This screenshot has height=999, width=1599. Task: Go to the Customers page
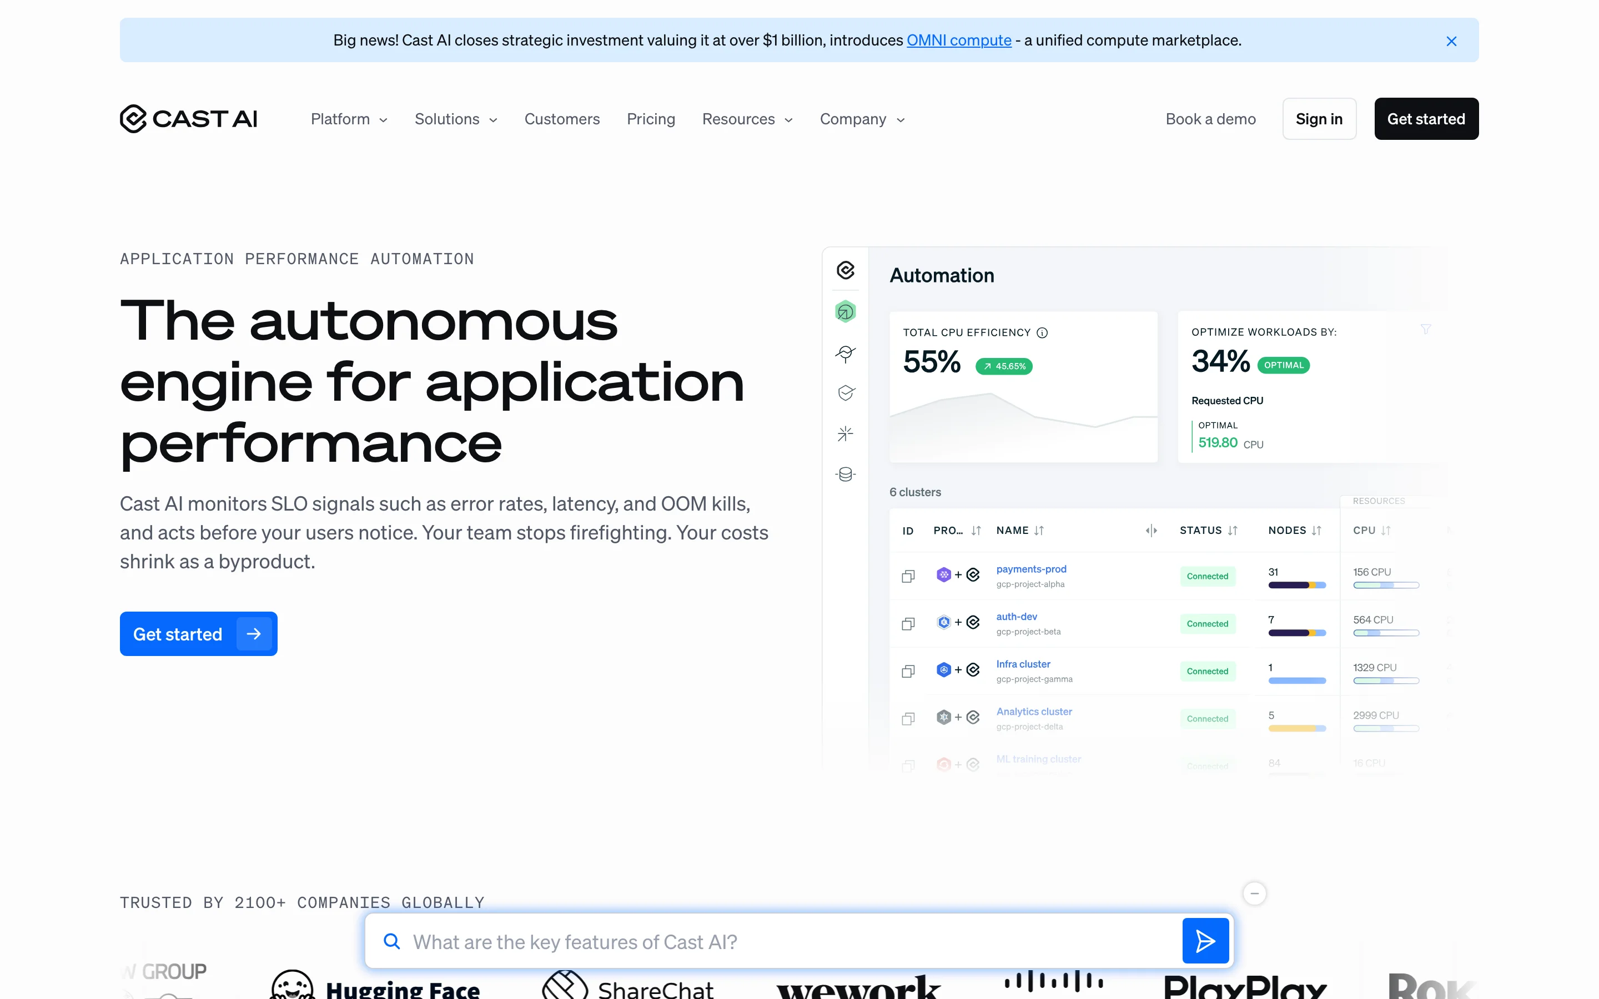pyautogui.click(x=562, y=119)
